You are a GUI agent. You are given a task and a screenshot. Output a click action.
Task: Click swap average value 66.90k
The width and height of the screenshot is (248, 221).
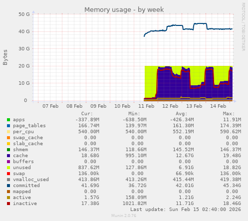pos(185,174)
